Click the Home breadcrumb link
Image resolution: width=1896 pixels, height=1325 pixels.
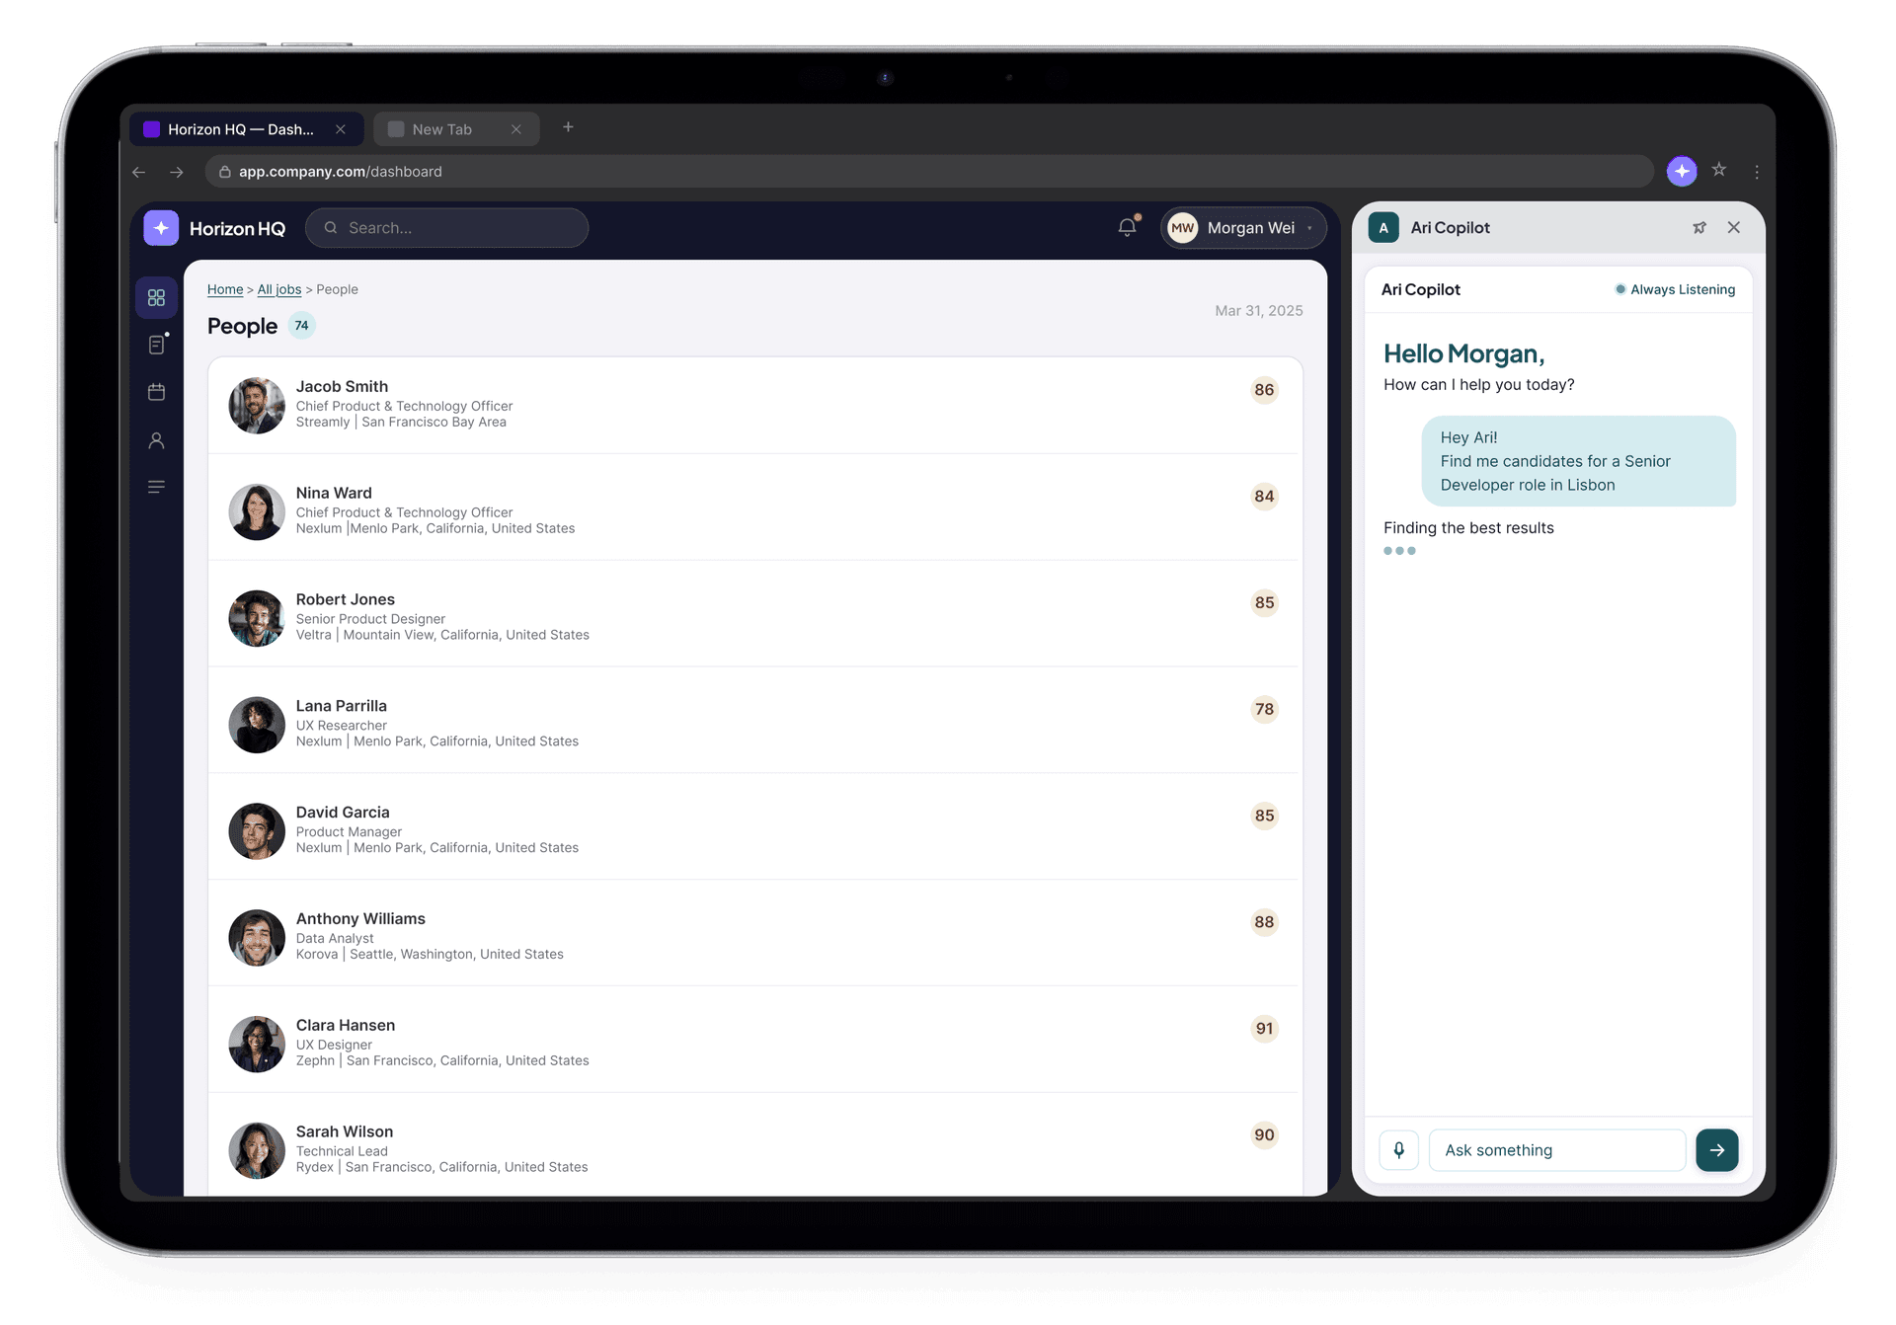point(225,289)
